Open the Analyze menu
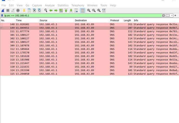 (x=50, y=5)
